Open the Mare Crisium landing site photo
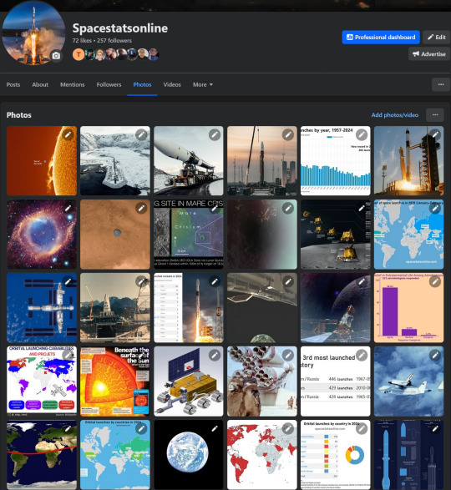The height and width of the screenshot is (490, 451). [189, 235]
